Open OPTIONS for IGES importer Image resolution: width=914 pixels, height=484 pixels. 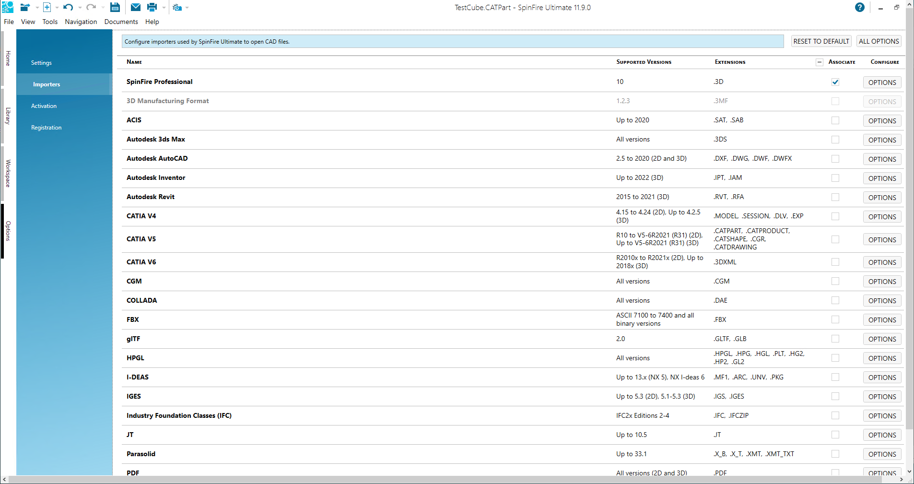[882, 397]
